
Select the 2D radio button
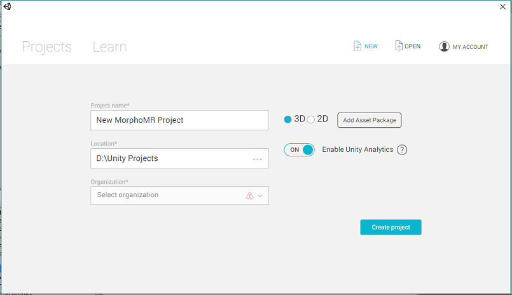(x=311, y=120)
